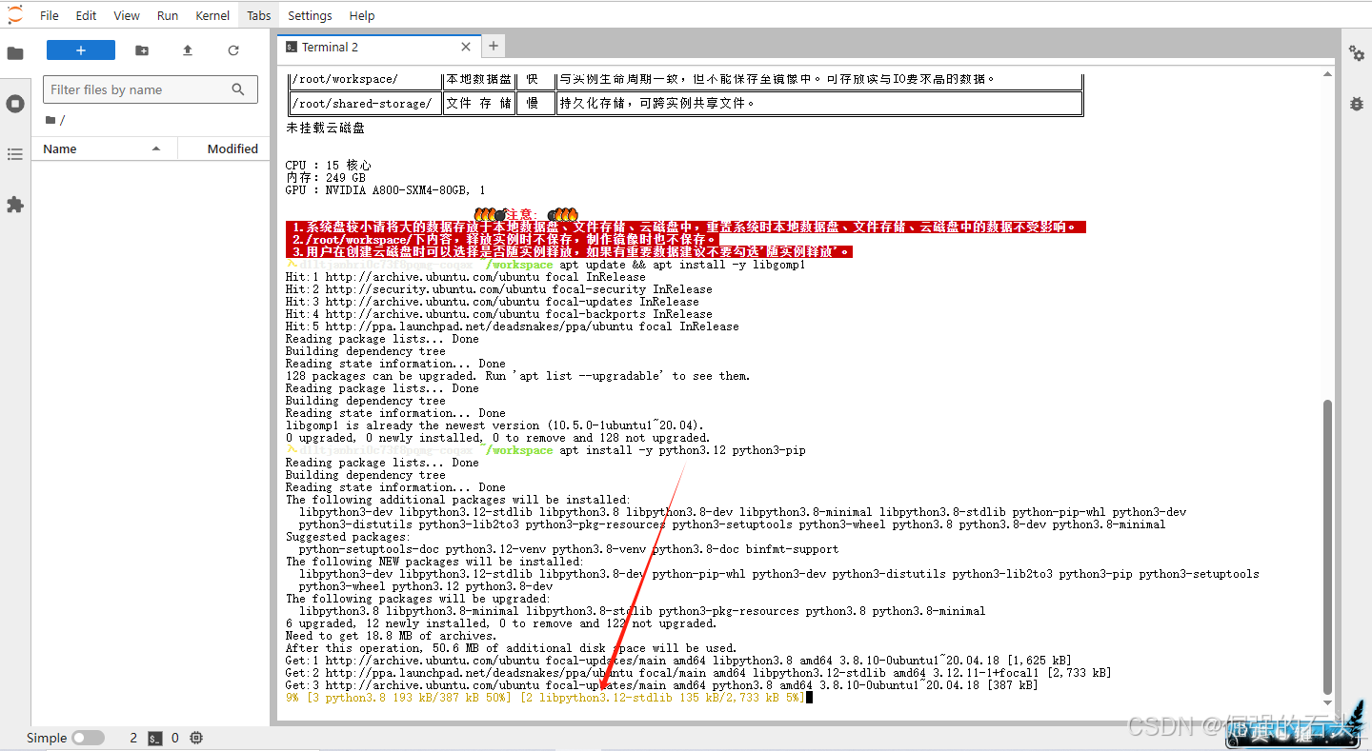Click the terminal vertical scrollbar thumb
This screenshot has height=751, width=1372.
pyautogui.click(x=1328, y=547)
